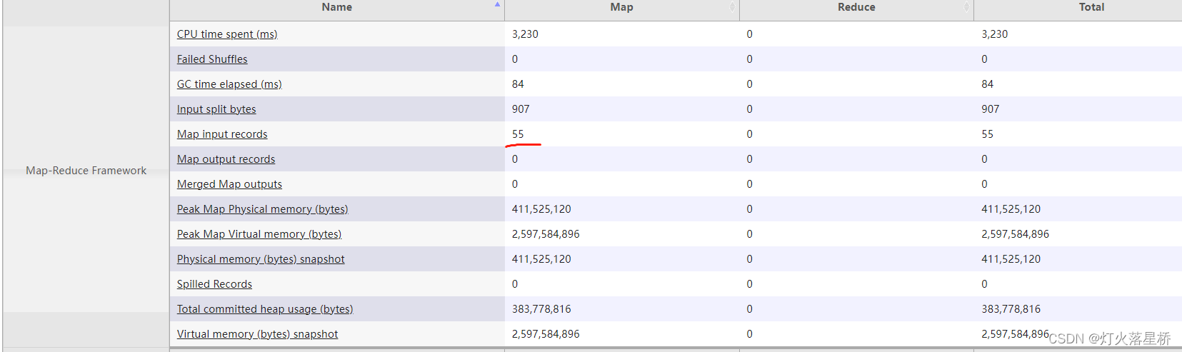Select Total value 55 for Map input records

(987, 134)
